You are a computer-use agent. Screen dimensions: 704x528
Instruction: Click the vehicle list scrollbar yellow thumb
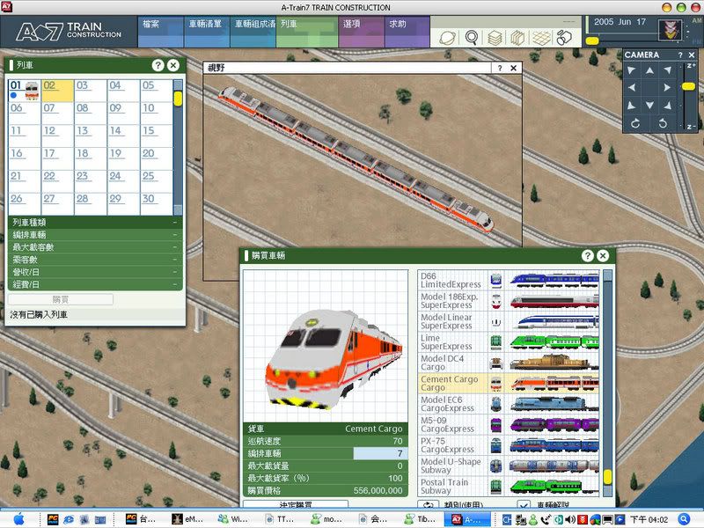(607, 476)
